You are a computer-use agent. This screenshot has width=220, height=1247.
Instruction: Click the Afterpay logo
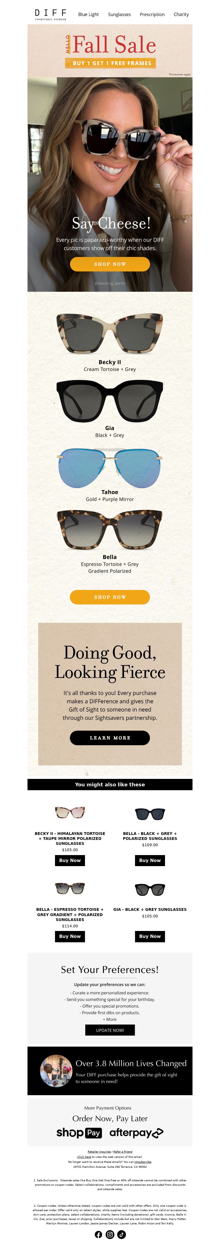point(136,1133)
